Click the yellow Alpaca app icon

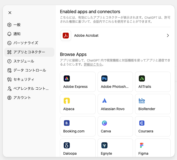click(x=67, y=101)
